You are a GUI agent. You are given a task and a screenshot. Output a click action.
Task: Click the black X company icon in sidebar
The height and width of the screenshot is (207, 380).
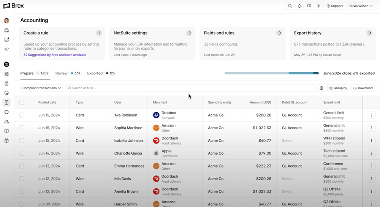6,64
